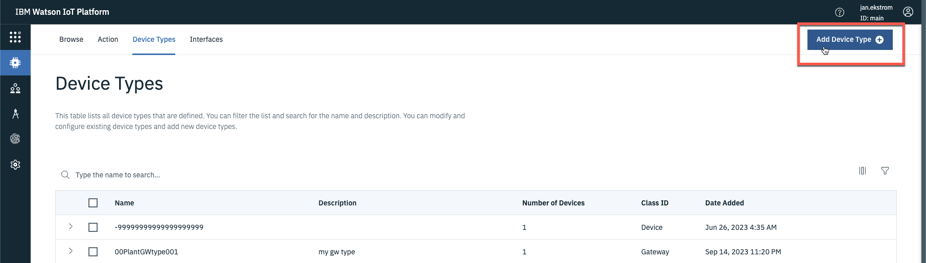Sort by Number of Devices column header
This screenshot has width=926, height=263.
click(x=553, y=203)
